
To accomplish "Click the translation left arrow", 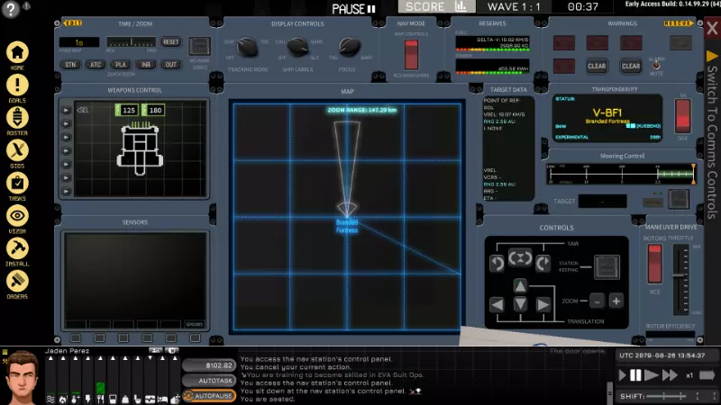I will coord(497,304).
